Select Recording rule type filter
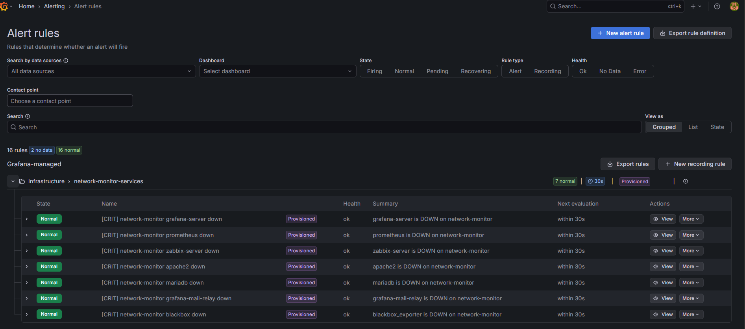745x329 pixels. pos(547,71)
